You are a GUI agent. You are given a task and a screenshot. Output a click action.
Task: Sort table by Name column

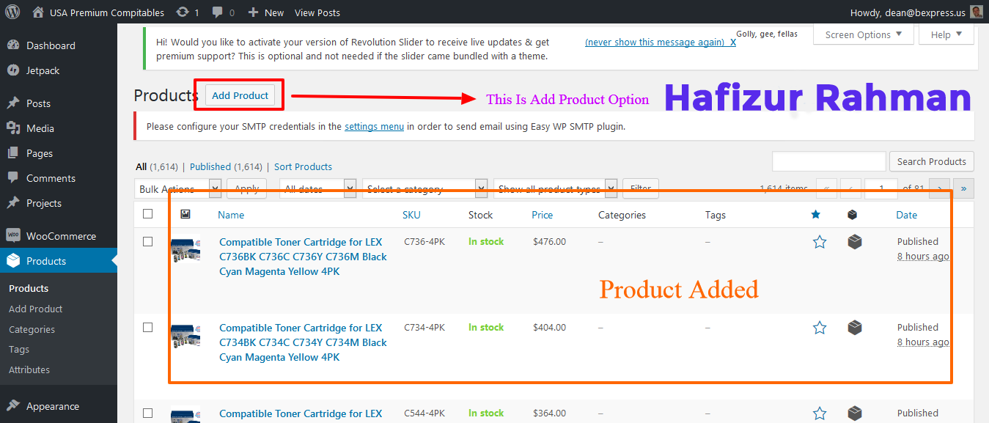[x=231, y=215]
